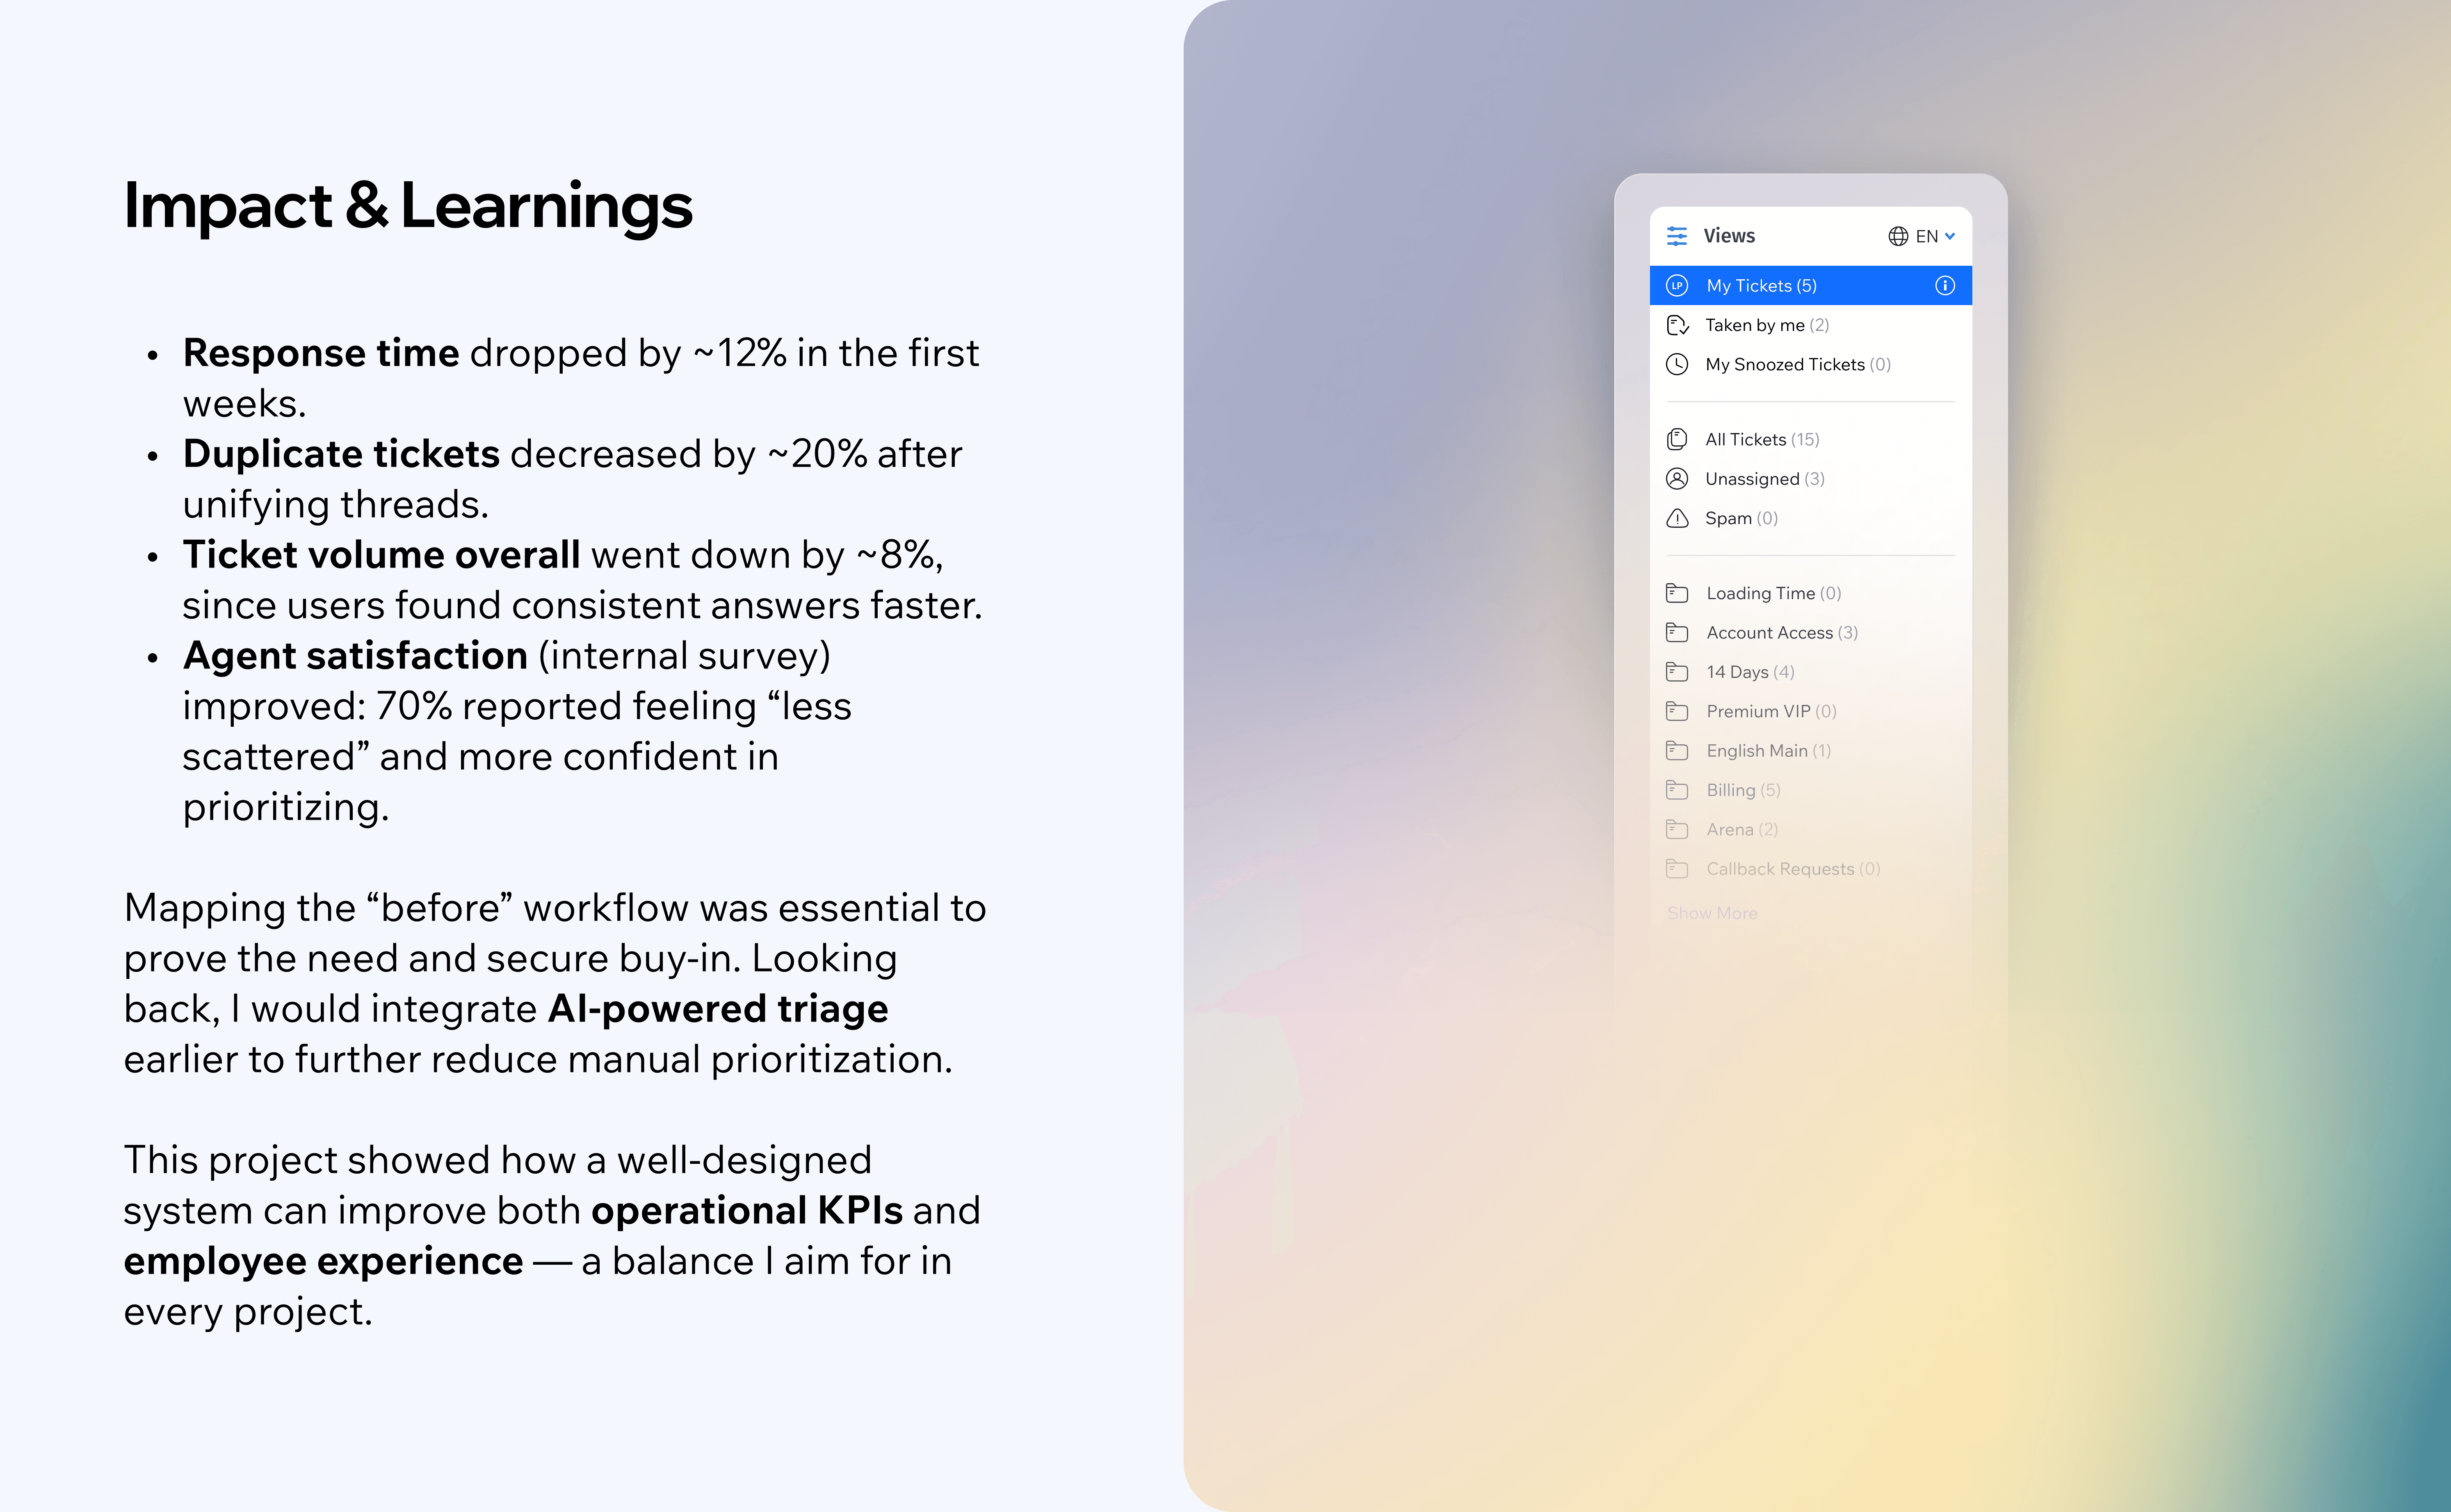This screenshot has height=1512, width=2451.
Task: Expand list with Show More
Action: [1711, 913]
